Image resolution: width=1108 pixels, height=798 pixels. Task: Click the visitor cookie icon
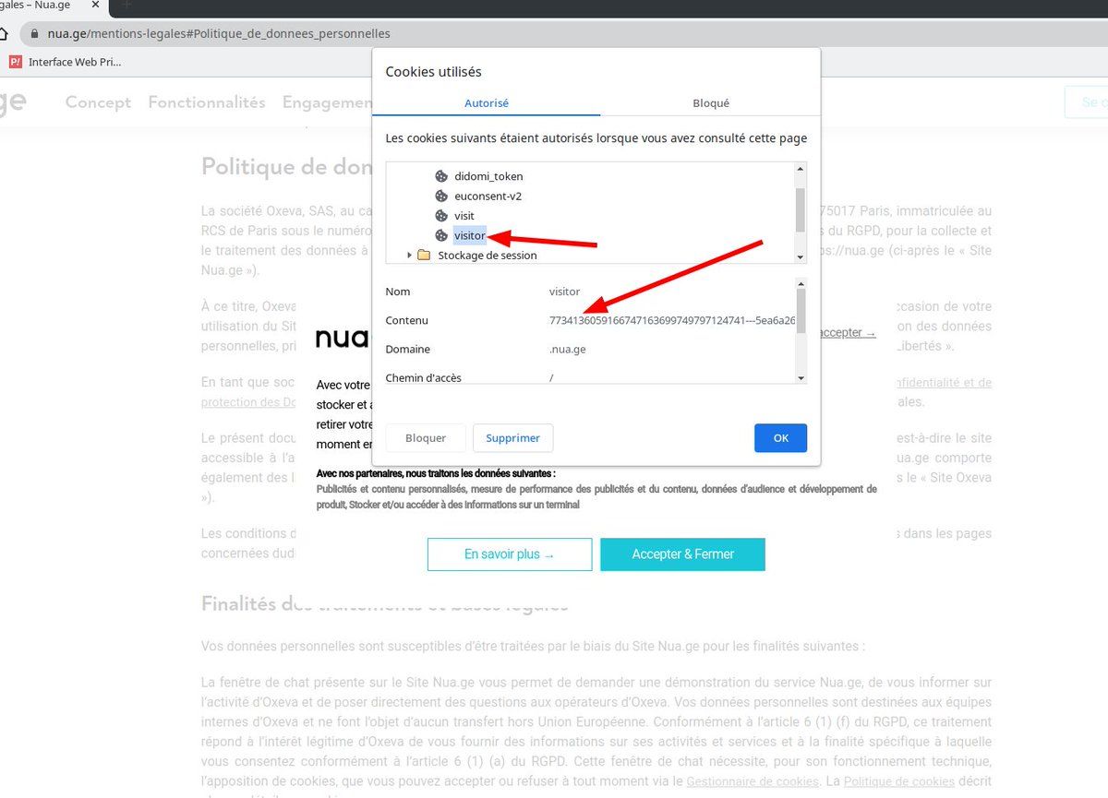click(441, 235)
